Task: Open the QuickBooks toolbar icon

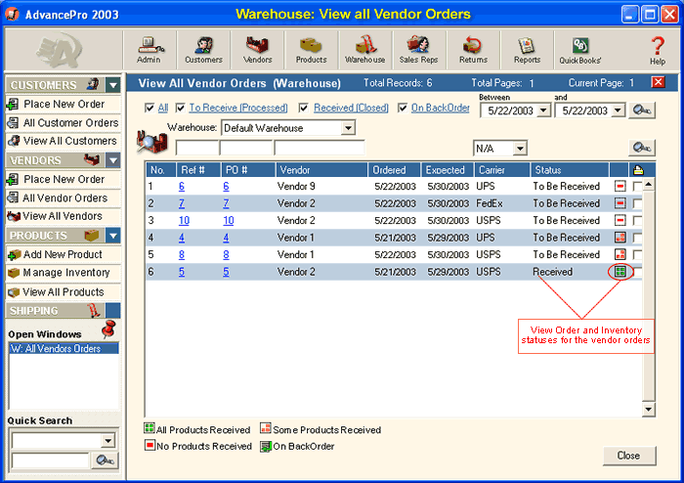Action: click(580, 50)
